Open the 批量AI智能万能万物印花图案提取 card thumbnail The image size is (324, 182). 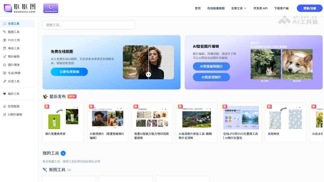click(152, 118)
